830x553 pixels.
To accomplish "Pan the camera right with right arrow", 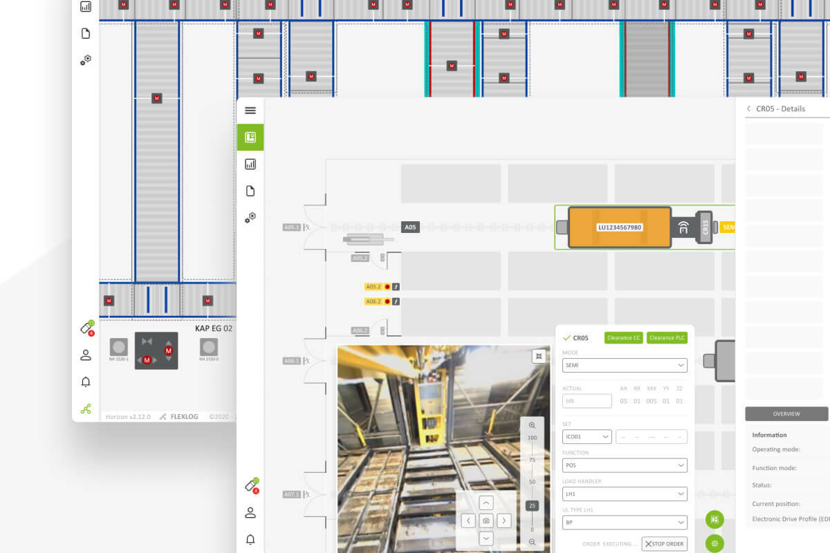I will pos(504,521).
